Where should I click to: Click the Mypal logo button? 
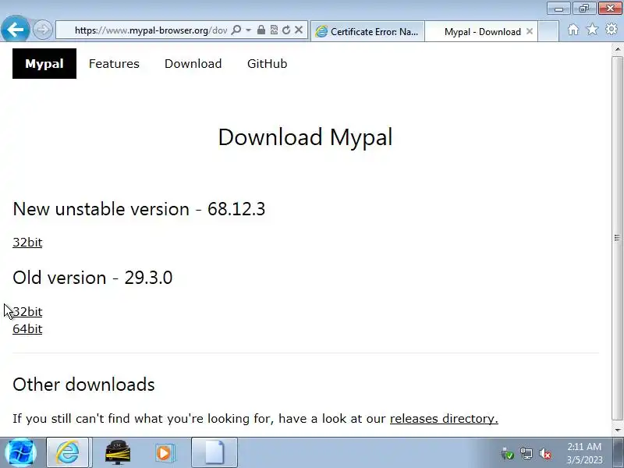(x=44, y=64)
